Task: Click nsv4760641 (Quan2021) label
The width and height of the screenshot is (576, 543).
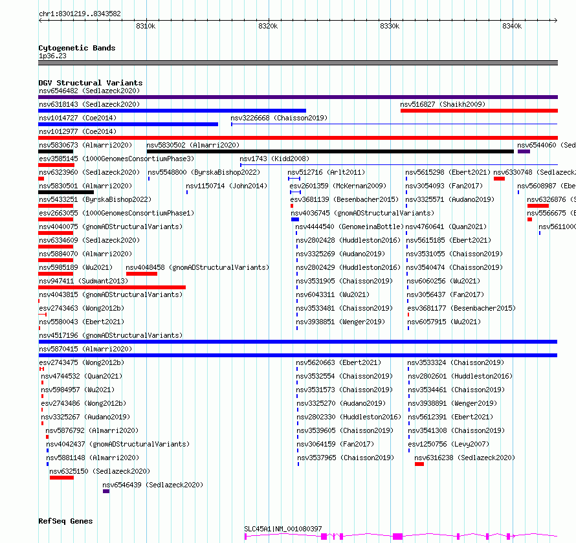Action: tap(446, 227)
